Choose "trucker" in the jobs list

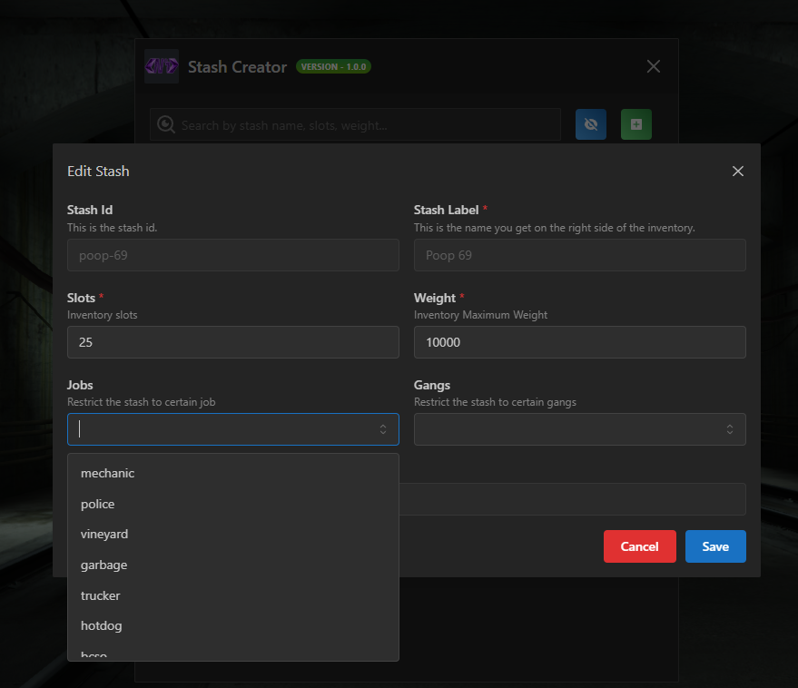(100, 595)
